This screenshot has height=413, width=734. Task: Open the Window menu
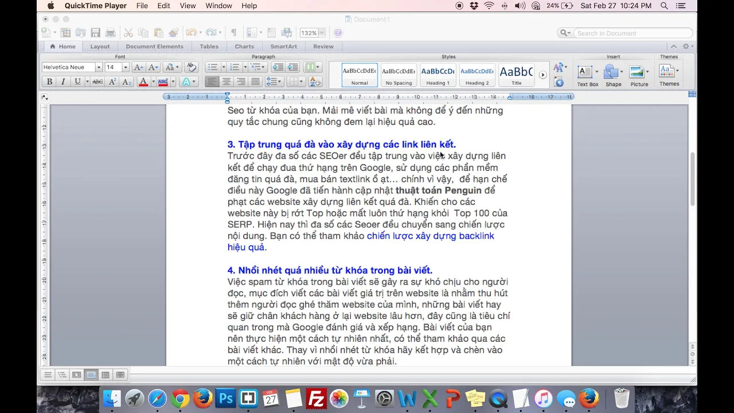218,6
